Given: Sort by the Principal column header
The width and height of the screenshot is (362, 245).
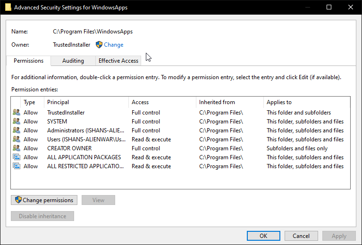Looking at the screenshot, I should pos(86,102).
